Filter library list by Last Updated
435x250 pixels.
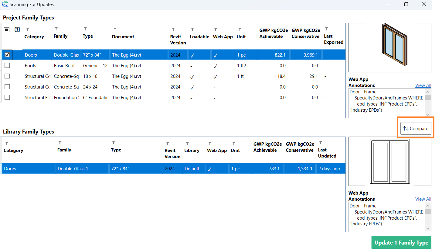(321, 143)
